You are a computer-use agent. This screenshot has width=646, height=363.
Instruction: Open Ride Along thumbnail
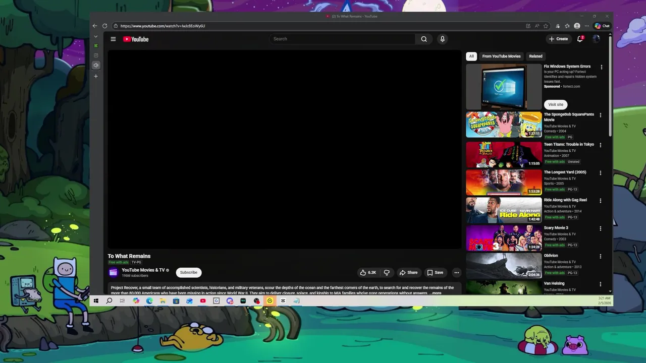point(504,210)
